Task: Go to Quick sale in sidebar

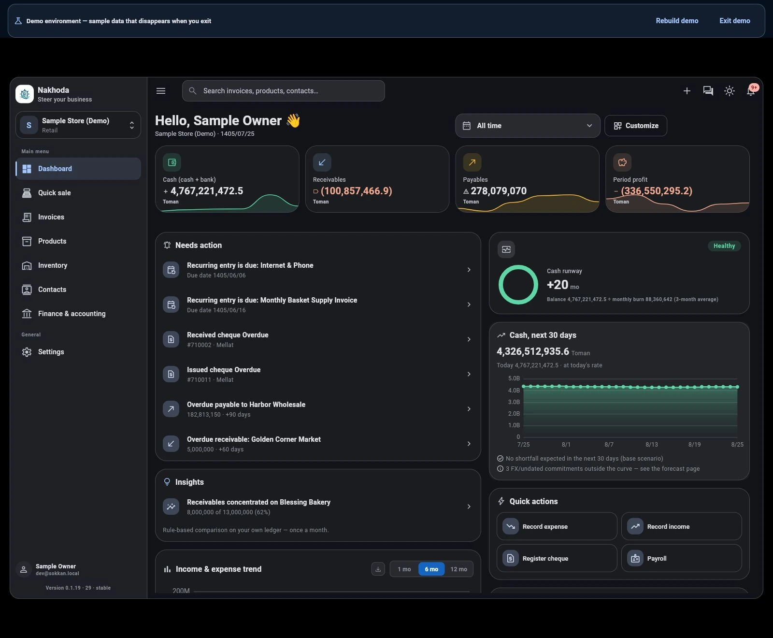Action: point(78,193)
